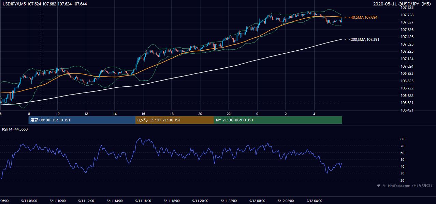This screenshot has width=436, height=204.
Task: Click price axis label 107.627
Action: point(407,22)
